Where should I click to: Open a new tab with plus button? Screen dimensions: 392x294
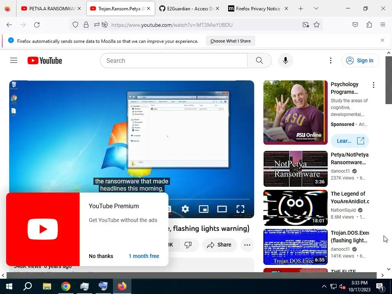point(301,8)
